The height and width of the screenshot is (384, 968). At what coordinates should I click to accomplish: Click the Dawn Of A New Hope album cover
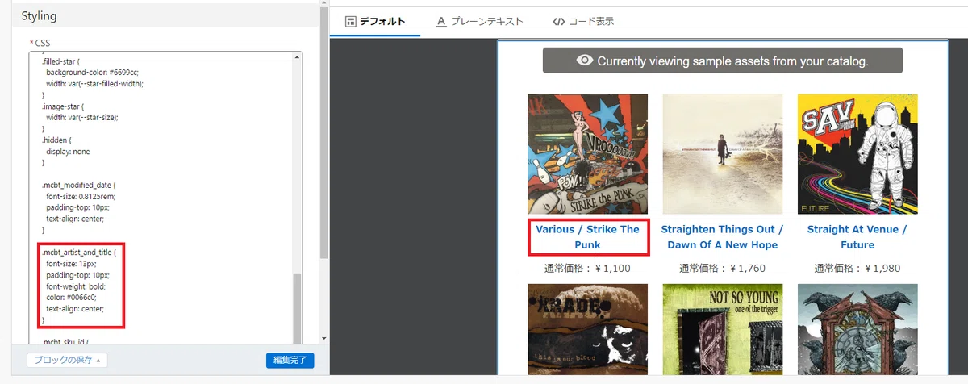click(722, 154)
